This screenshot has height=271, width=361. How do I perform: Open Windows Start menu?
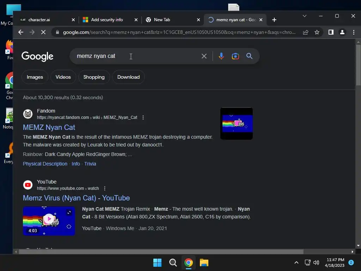click(158, 263)
